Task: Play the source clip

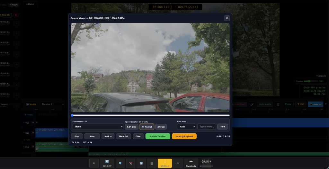Action: (x=76, y=136)
